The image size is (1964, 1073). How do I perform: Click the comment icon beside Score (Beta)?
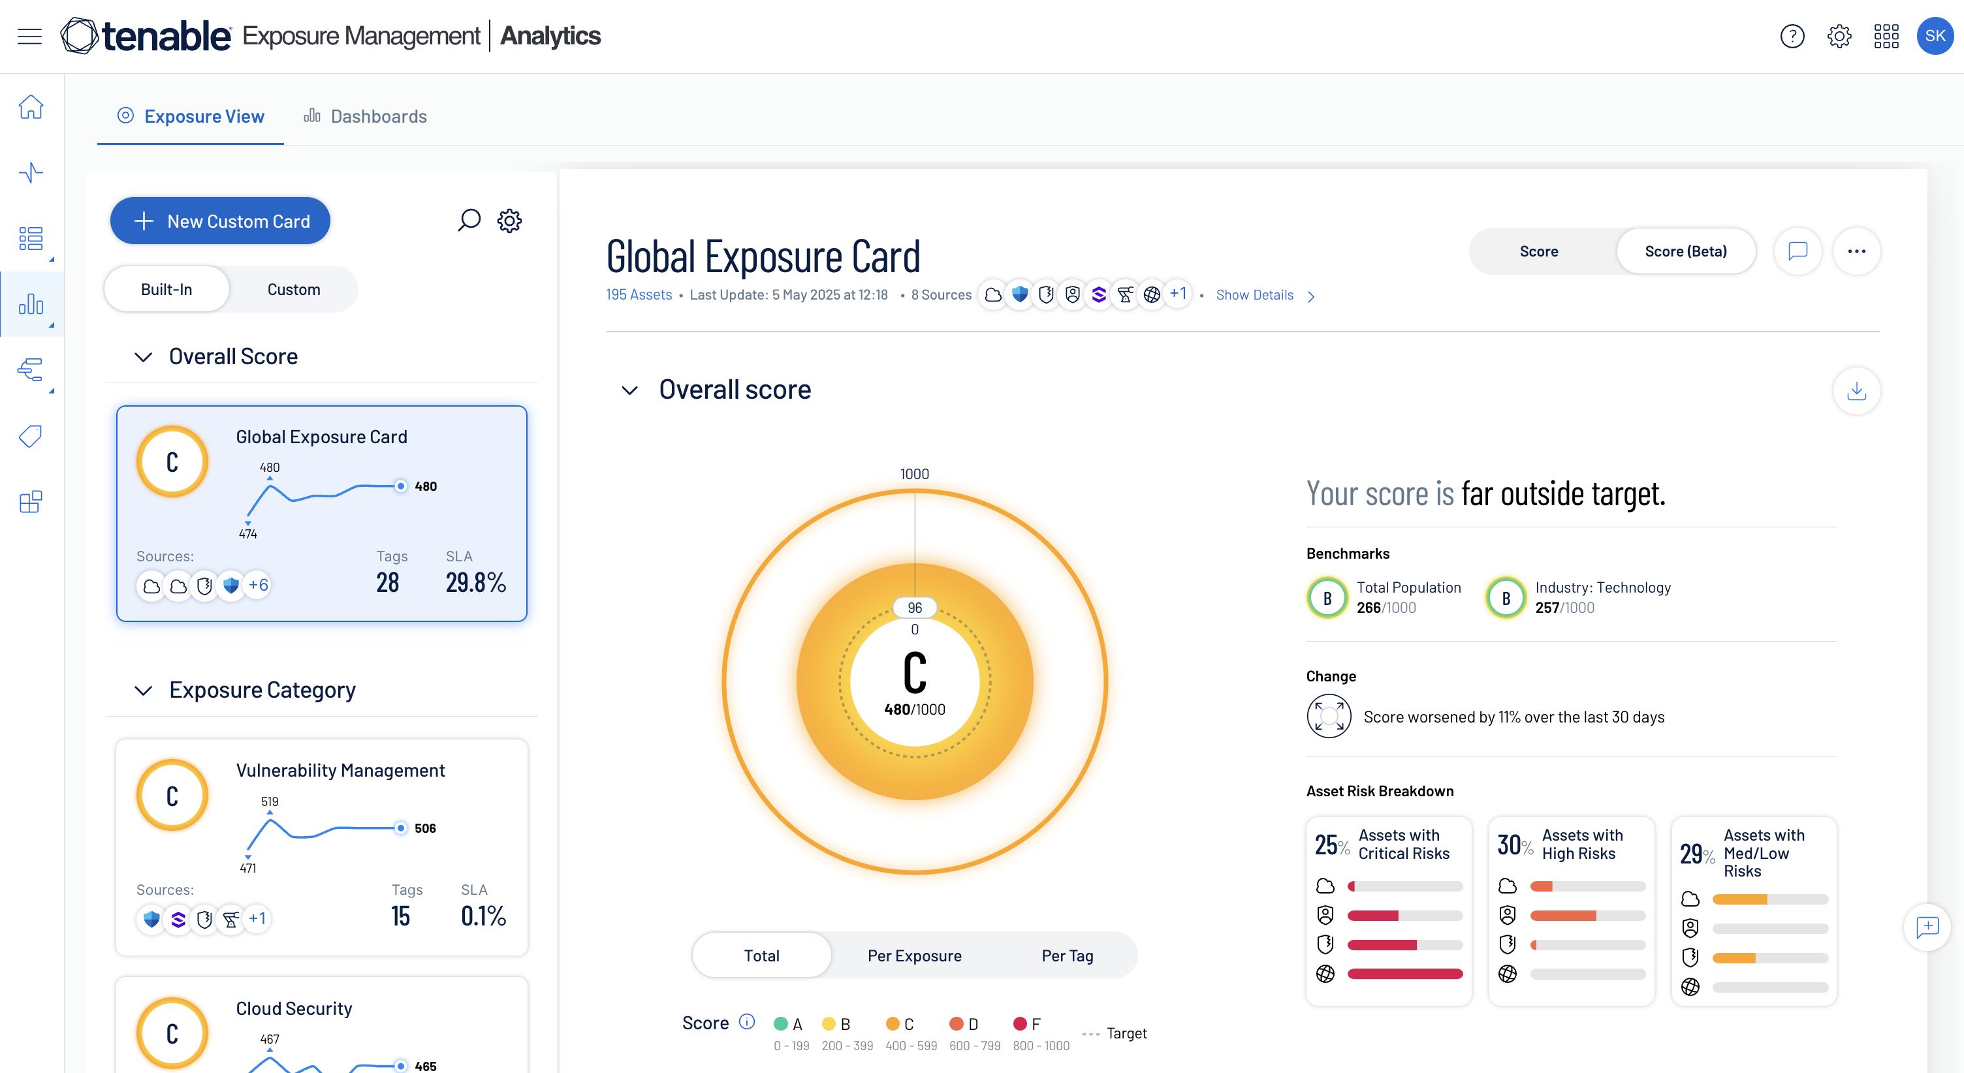click(x=1797, y=251)
